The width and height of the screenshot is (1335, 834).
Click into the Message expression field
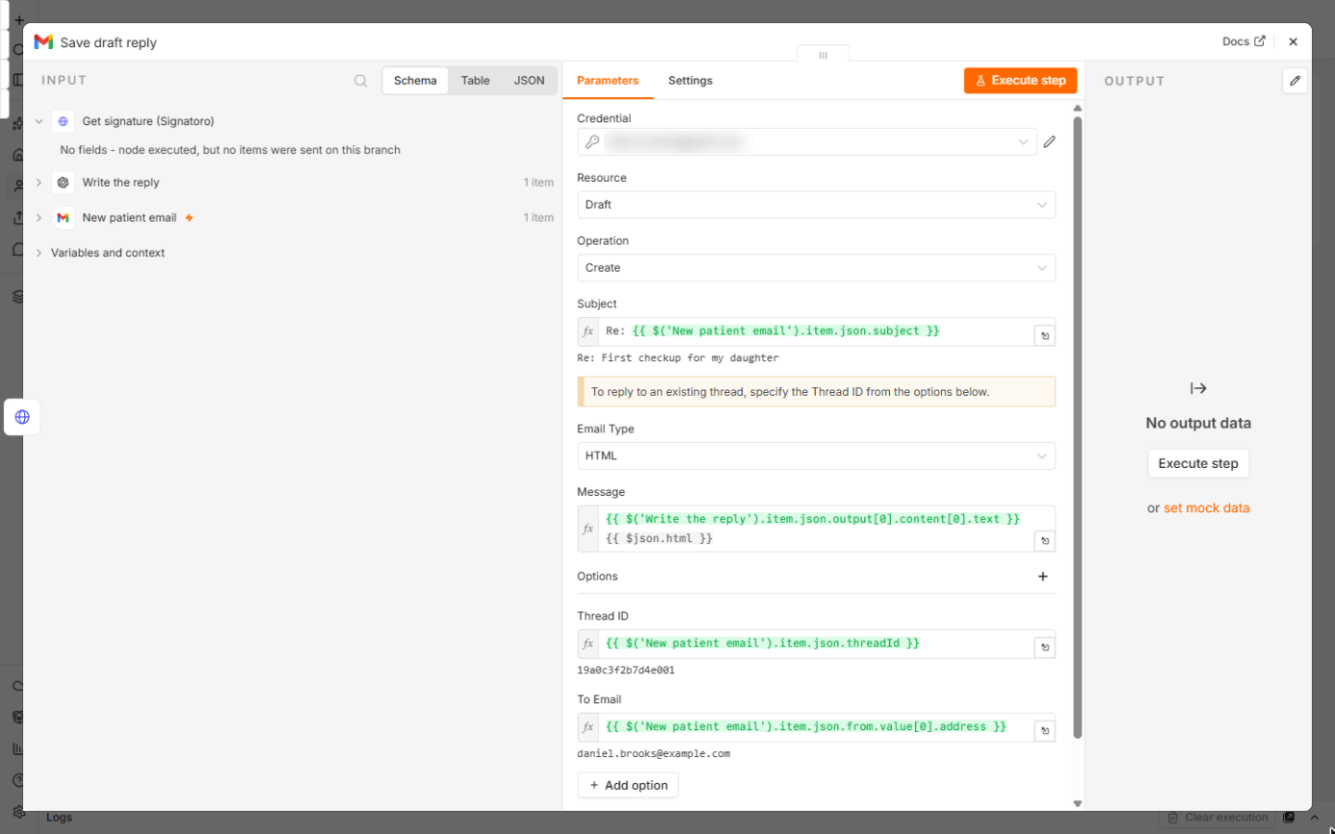[x=817, y=529]
